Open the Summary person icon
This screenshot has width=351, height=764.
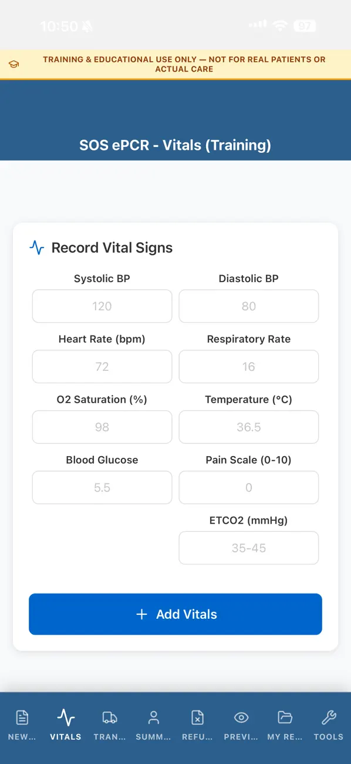pyautogui.click(x=153, y=717)
